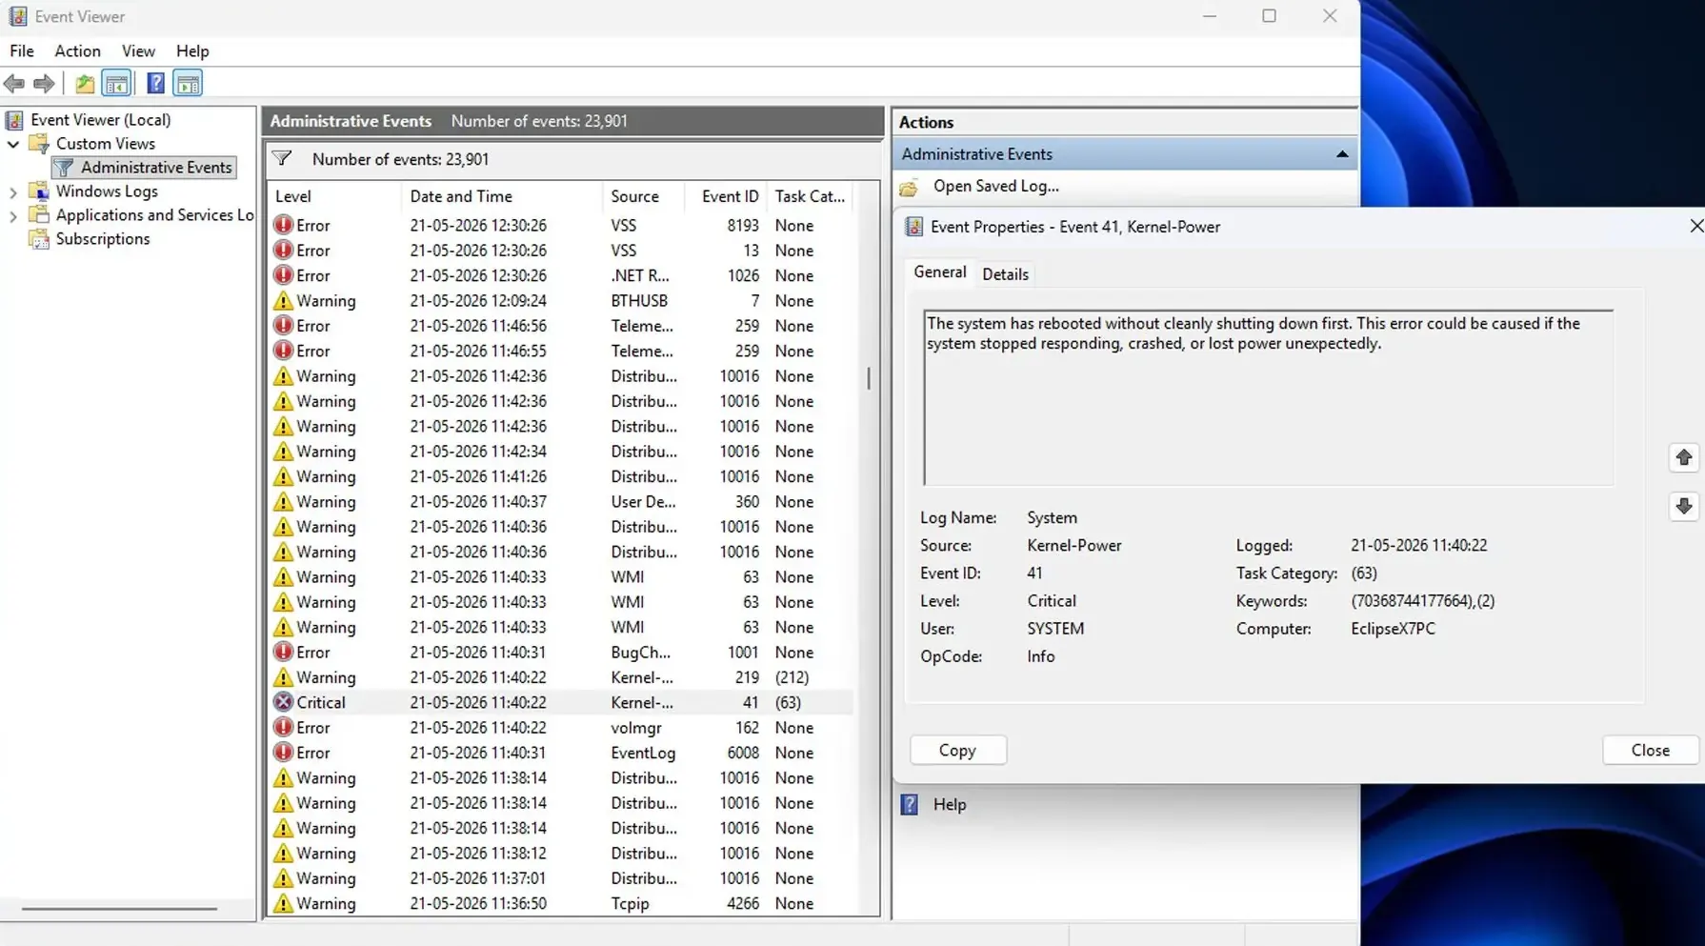This screenshot has height=946, width=1705.
Task: Click the error icon on the volmgr row
Action: coord(283,727)
